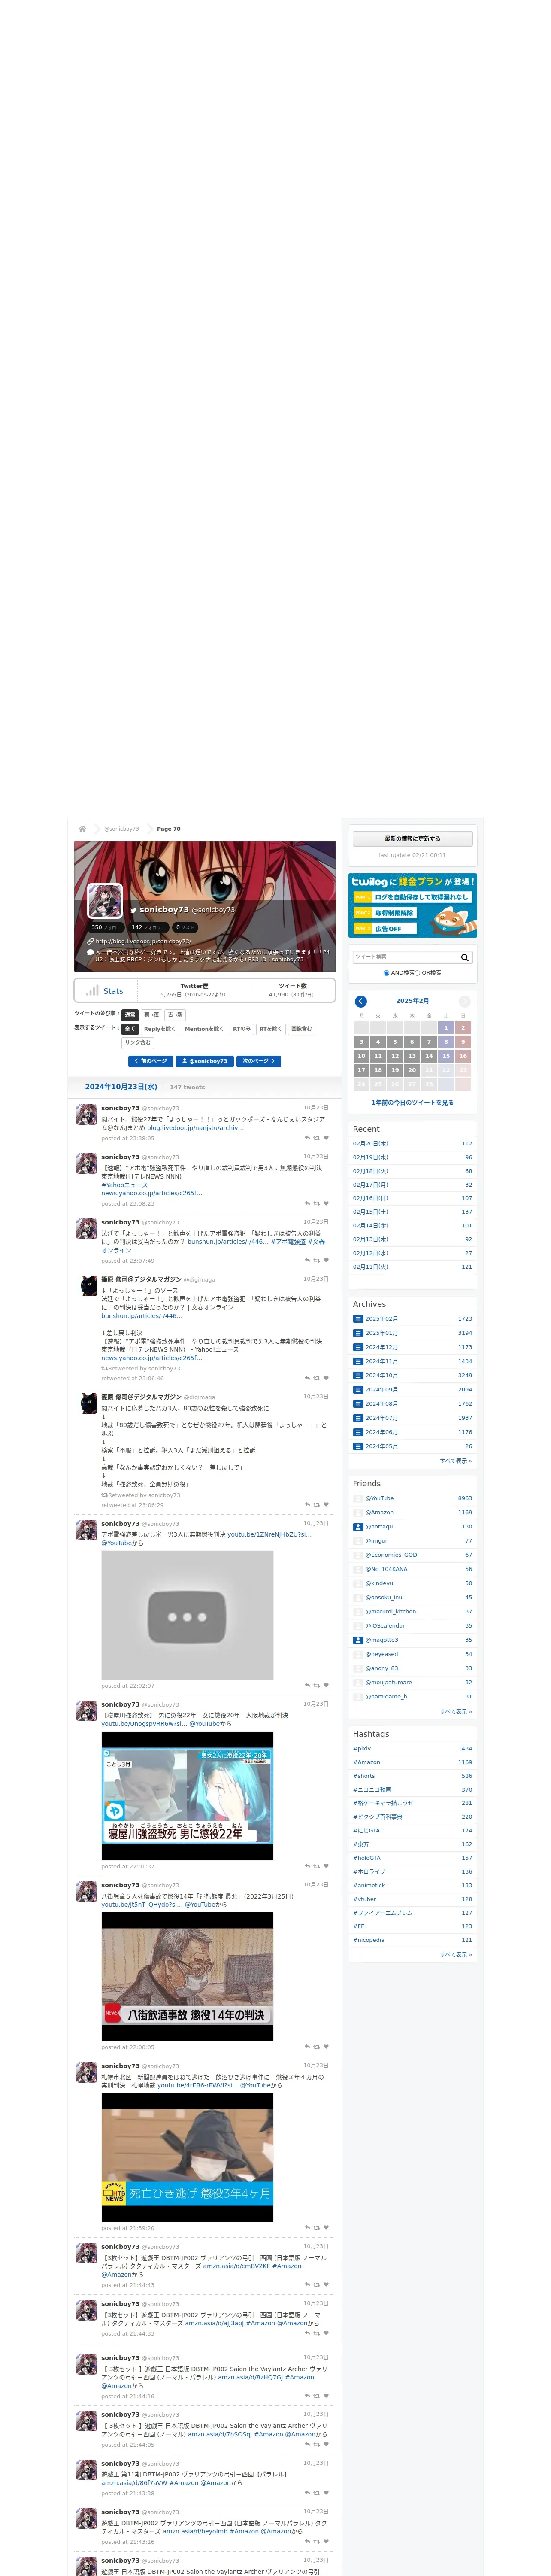The height and width of the screenshot is (2576, 551).
Task: Open 2025年02月 archive list icon
Action: coord(358,1319)
